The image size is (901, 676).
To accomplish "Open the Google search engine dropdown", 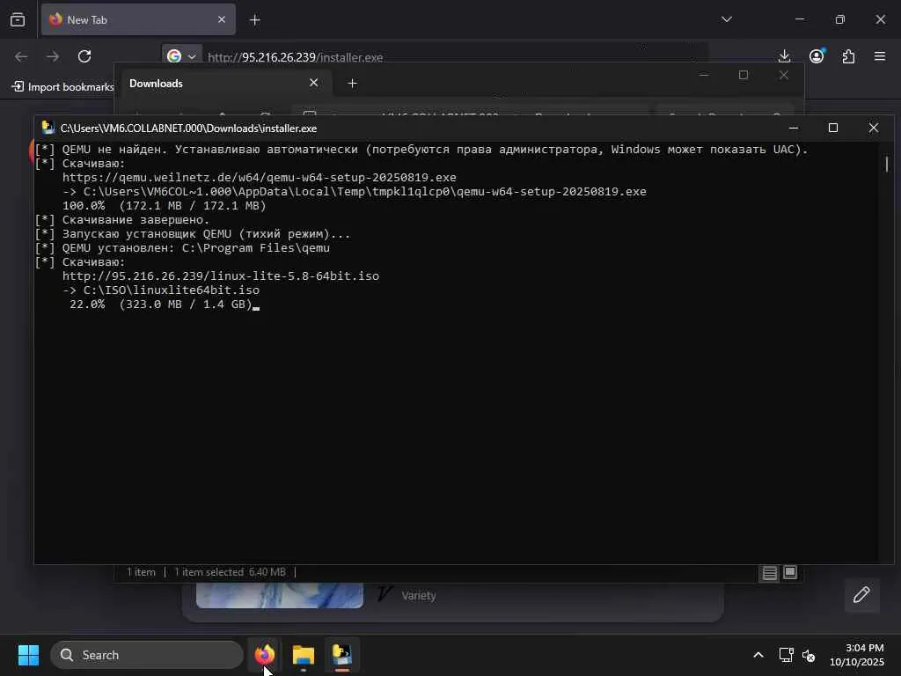I will [x=181, y=56].
